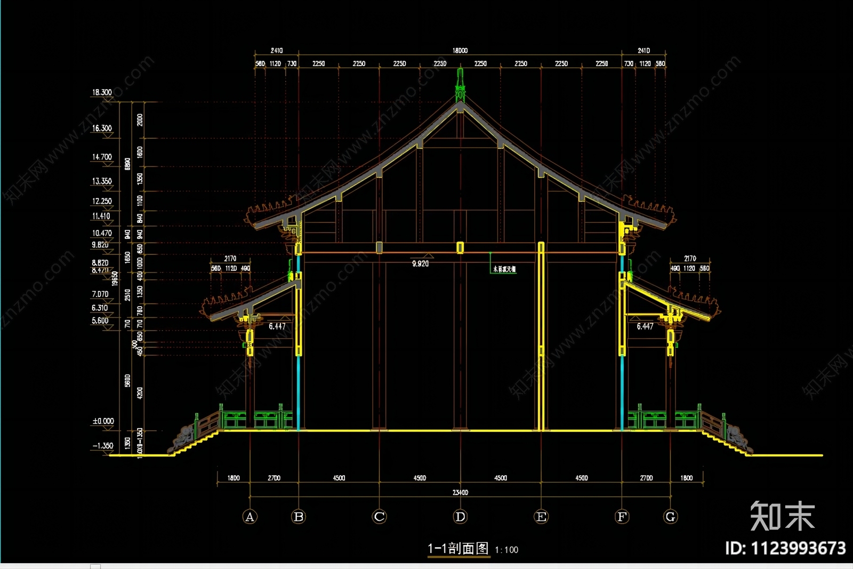Select the 2000 vertical dimension text
This screenshot has width=853, height=569.
[x=140, y=120]
